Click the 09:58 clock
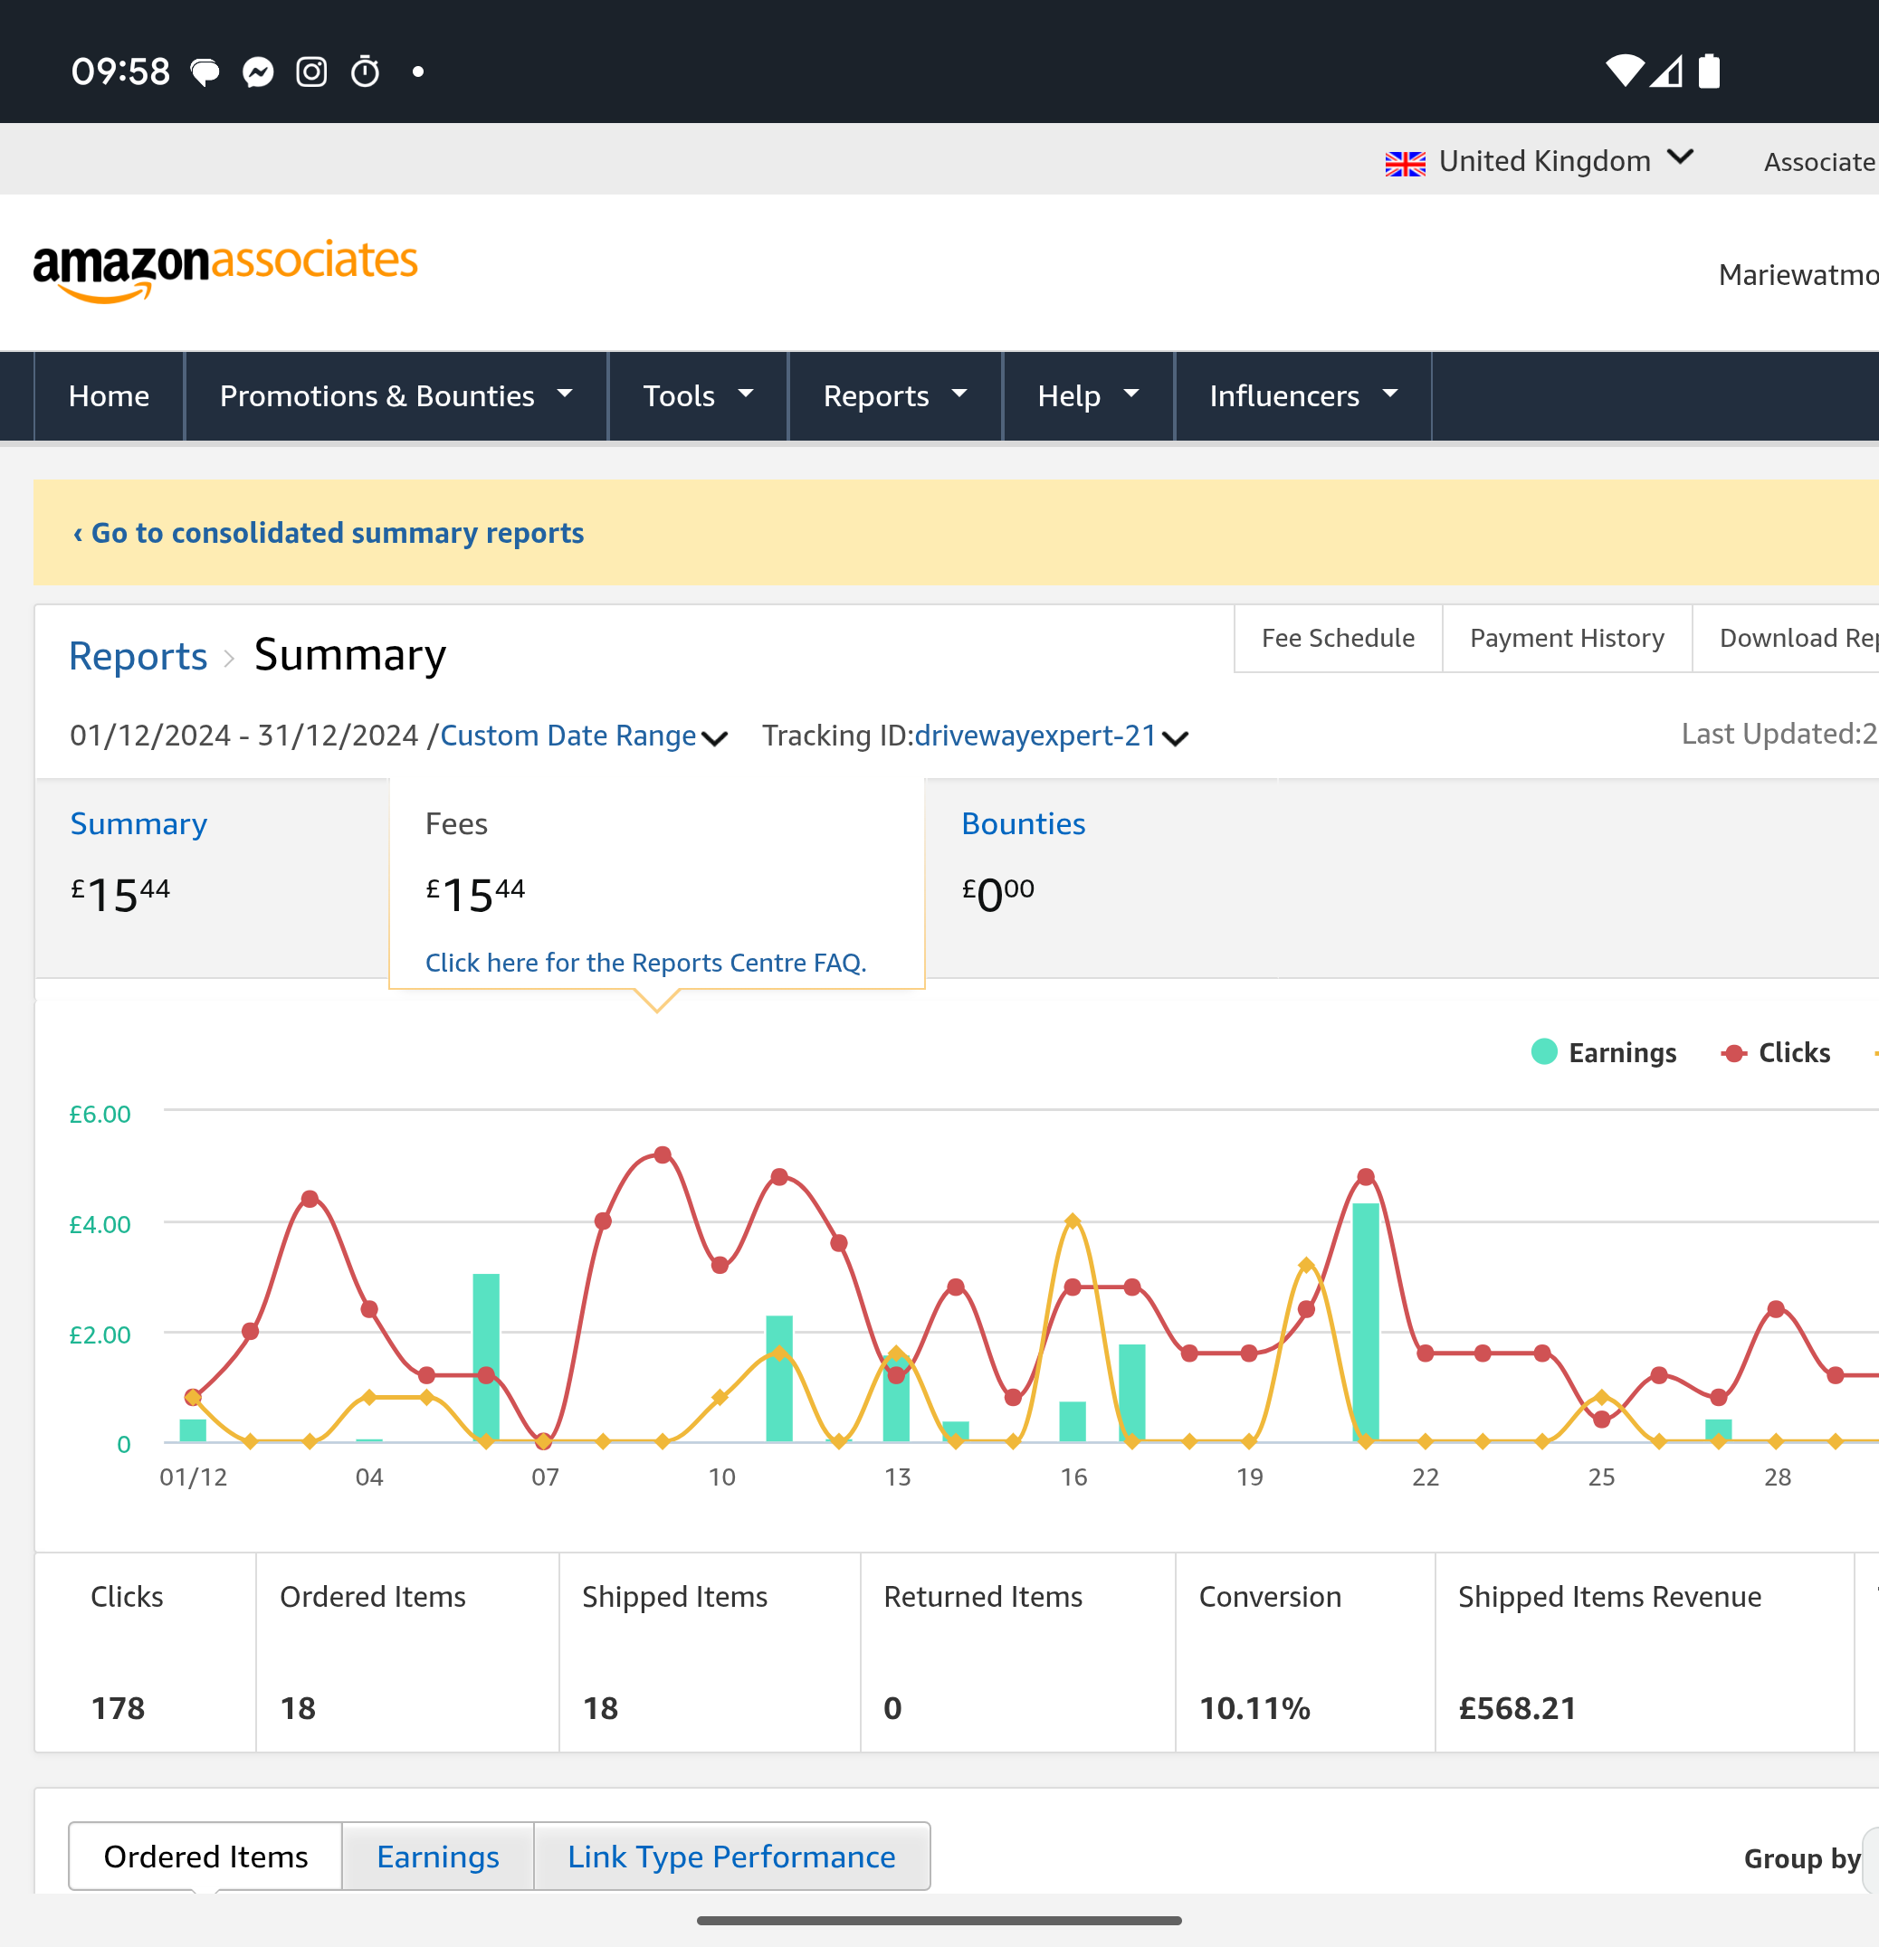Screen dimensions: 1879x1947 coord(120,71)
